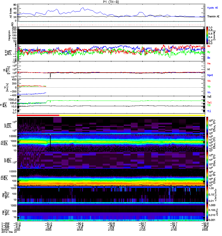The height and width of the screenshot is (236, 222).
Task: Click the <|nT|> unit label
Action: [x=217, y=212]
